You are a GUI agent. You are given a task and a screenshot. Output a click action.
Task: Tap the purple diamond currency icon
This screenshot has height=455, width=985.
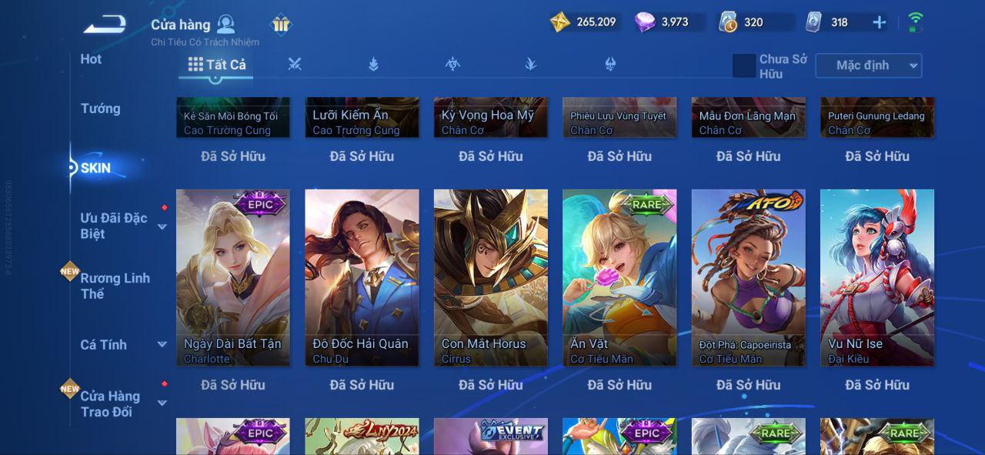coord(645,22)
